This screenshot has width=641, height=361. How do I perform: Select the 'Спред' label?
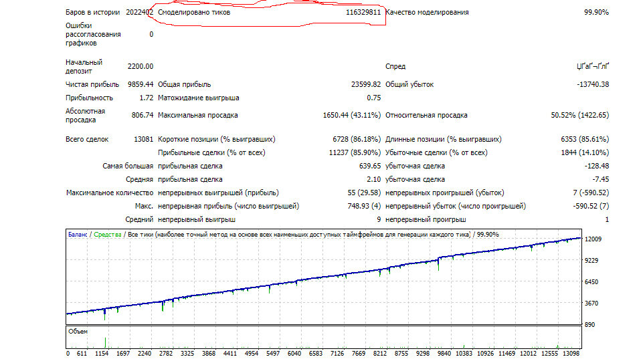pyautogui.click(x=395, y=67)
